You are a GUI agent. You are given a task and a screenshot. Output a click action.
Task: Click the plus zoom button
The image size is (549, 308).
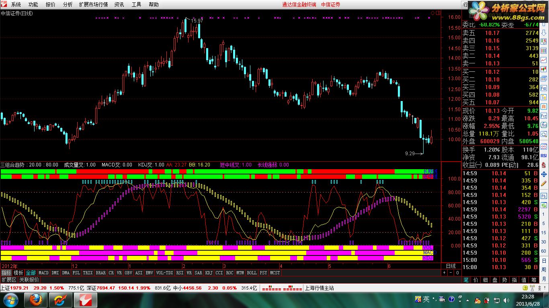[444, 273]
